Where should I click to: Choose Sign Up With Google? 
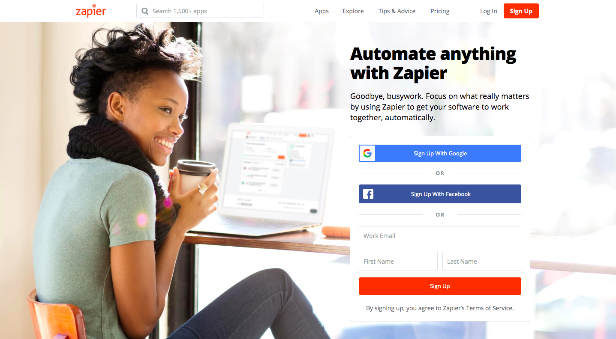point(440,153)
